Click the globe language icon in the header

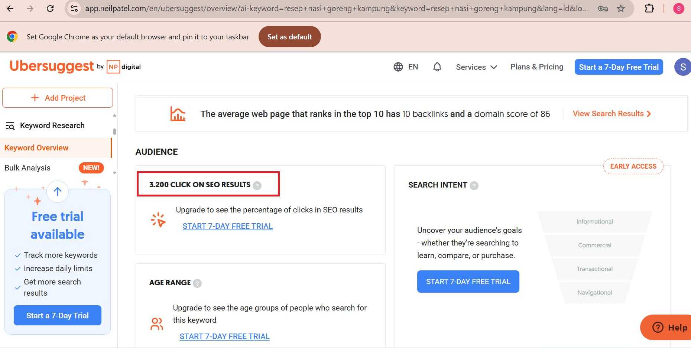pos(398,67)
